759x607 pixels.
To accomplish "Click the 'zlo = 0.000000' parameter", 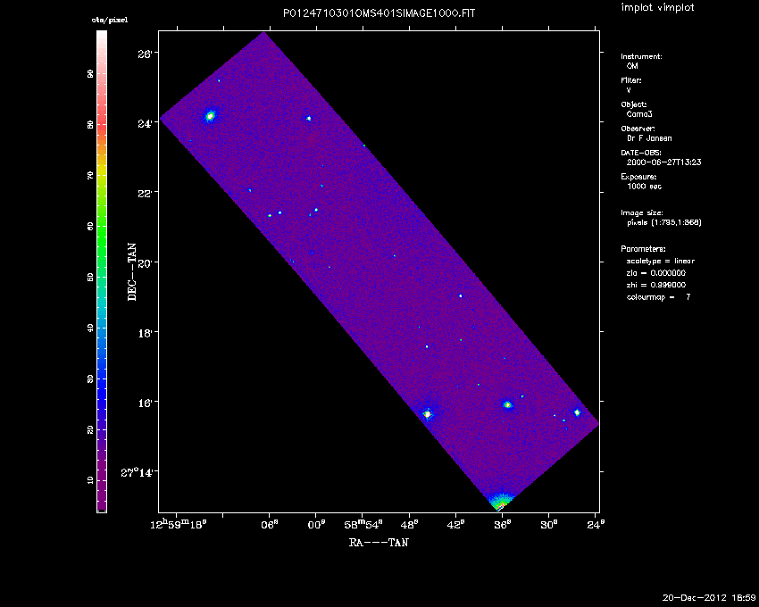I will [x=656, y=273].
